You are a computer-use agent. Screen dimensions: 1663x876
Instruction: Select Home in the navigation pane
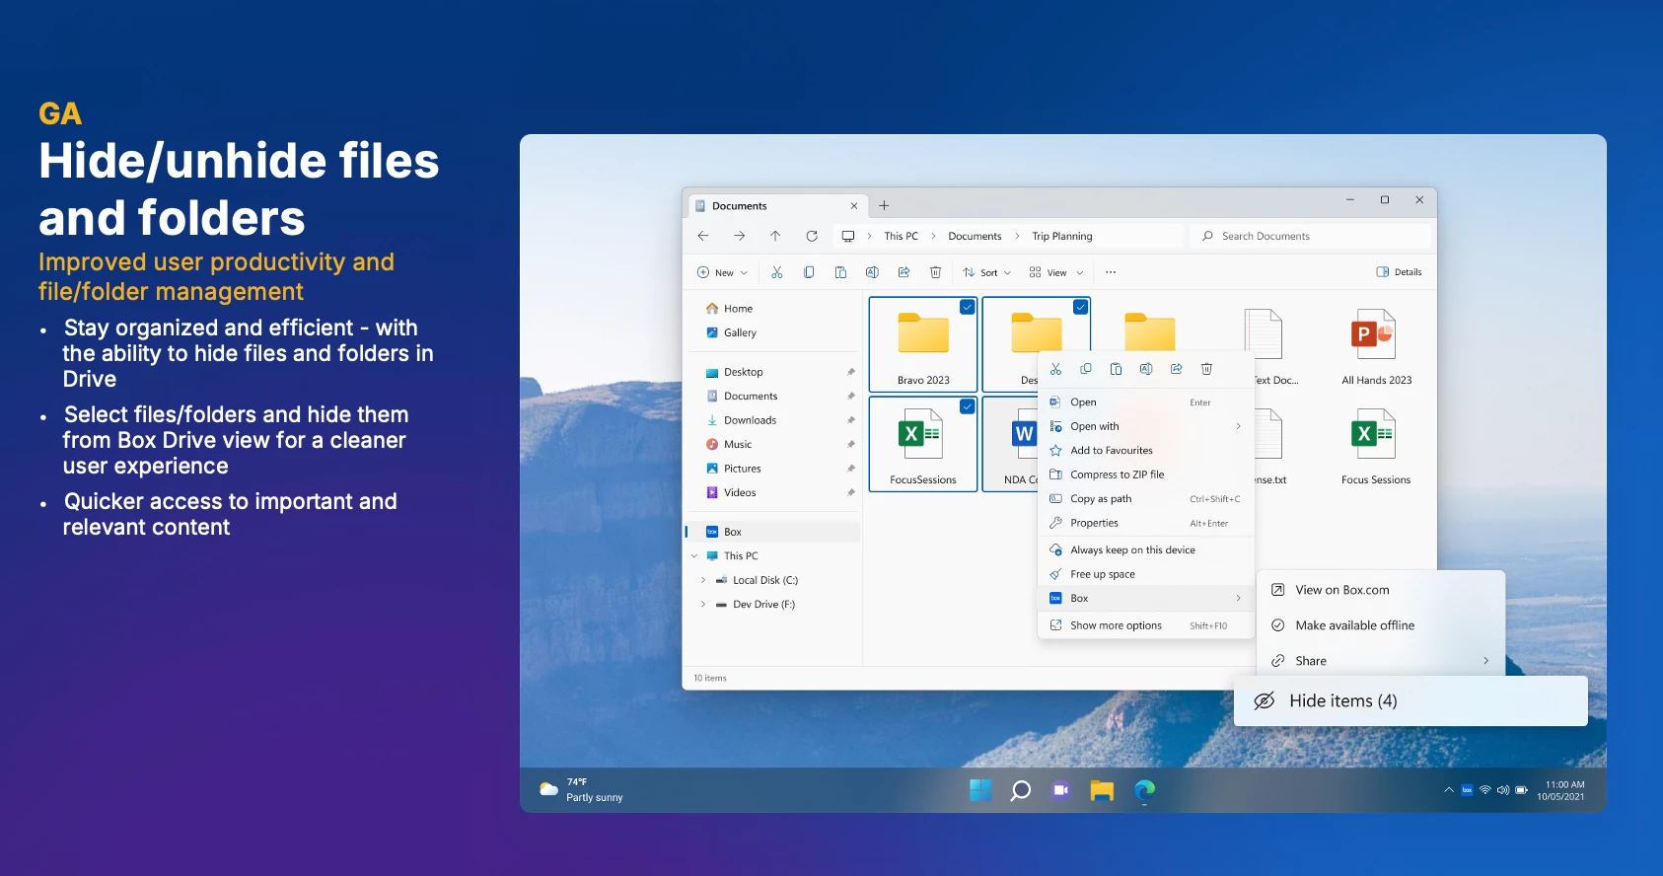pos(772,309)
